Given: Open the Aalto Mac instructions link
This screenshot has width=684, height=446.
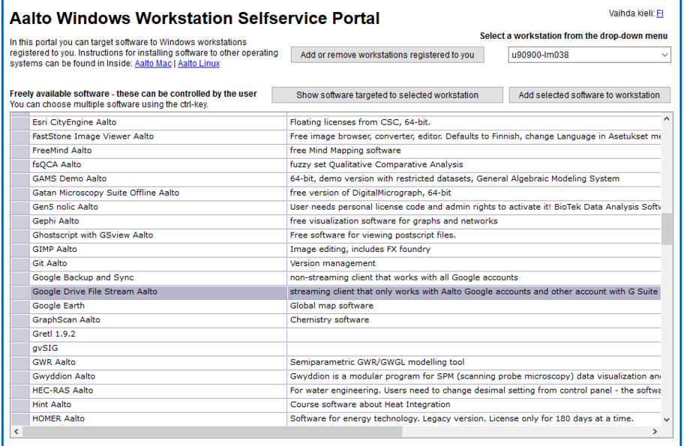Looking at the screenshot, I should (153, 64).
